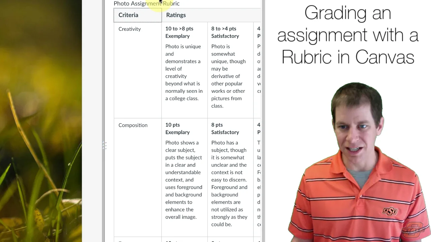Click 'Grading an assignment with a Rubric' title
This screenshot has width=431, height=242.
[x=348, y=35]
